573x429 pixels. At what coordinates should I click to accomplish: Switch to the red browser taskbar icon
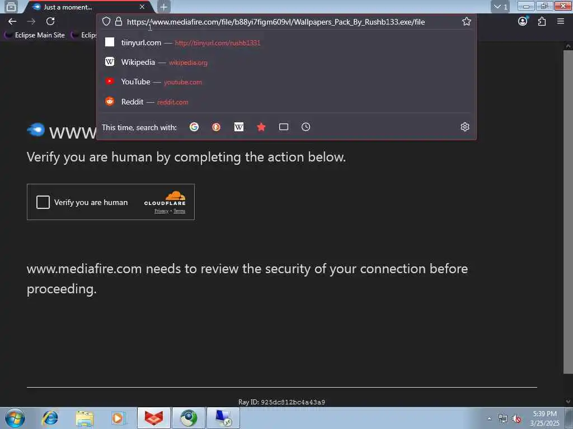[x=154, y=418]
